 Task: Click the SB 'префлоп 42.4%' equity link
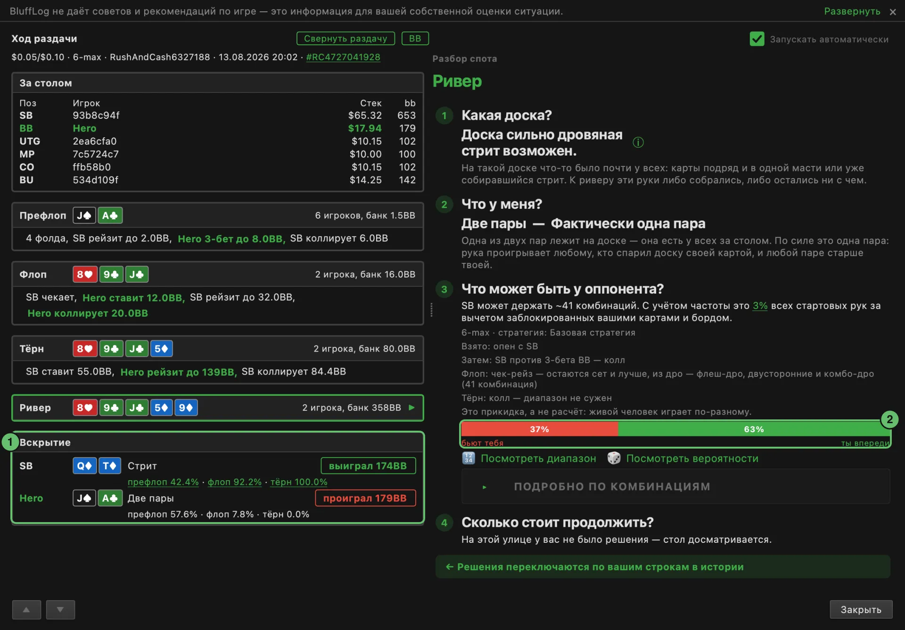[x=163, y=482]
